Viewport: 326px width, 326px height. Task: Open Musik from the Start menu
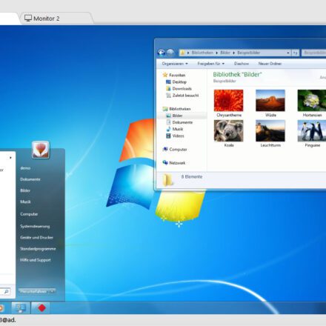(25, 202)
